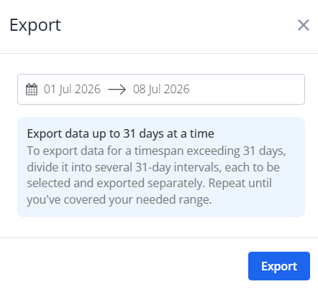This screenshot has width=318, height=289.
Task: Click the '2026' year in start date
Action: (x=88, y=89)
